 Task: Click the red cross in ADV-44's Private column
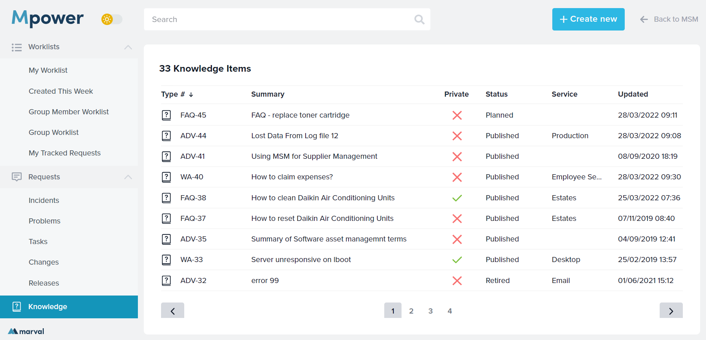(457, 136)
